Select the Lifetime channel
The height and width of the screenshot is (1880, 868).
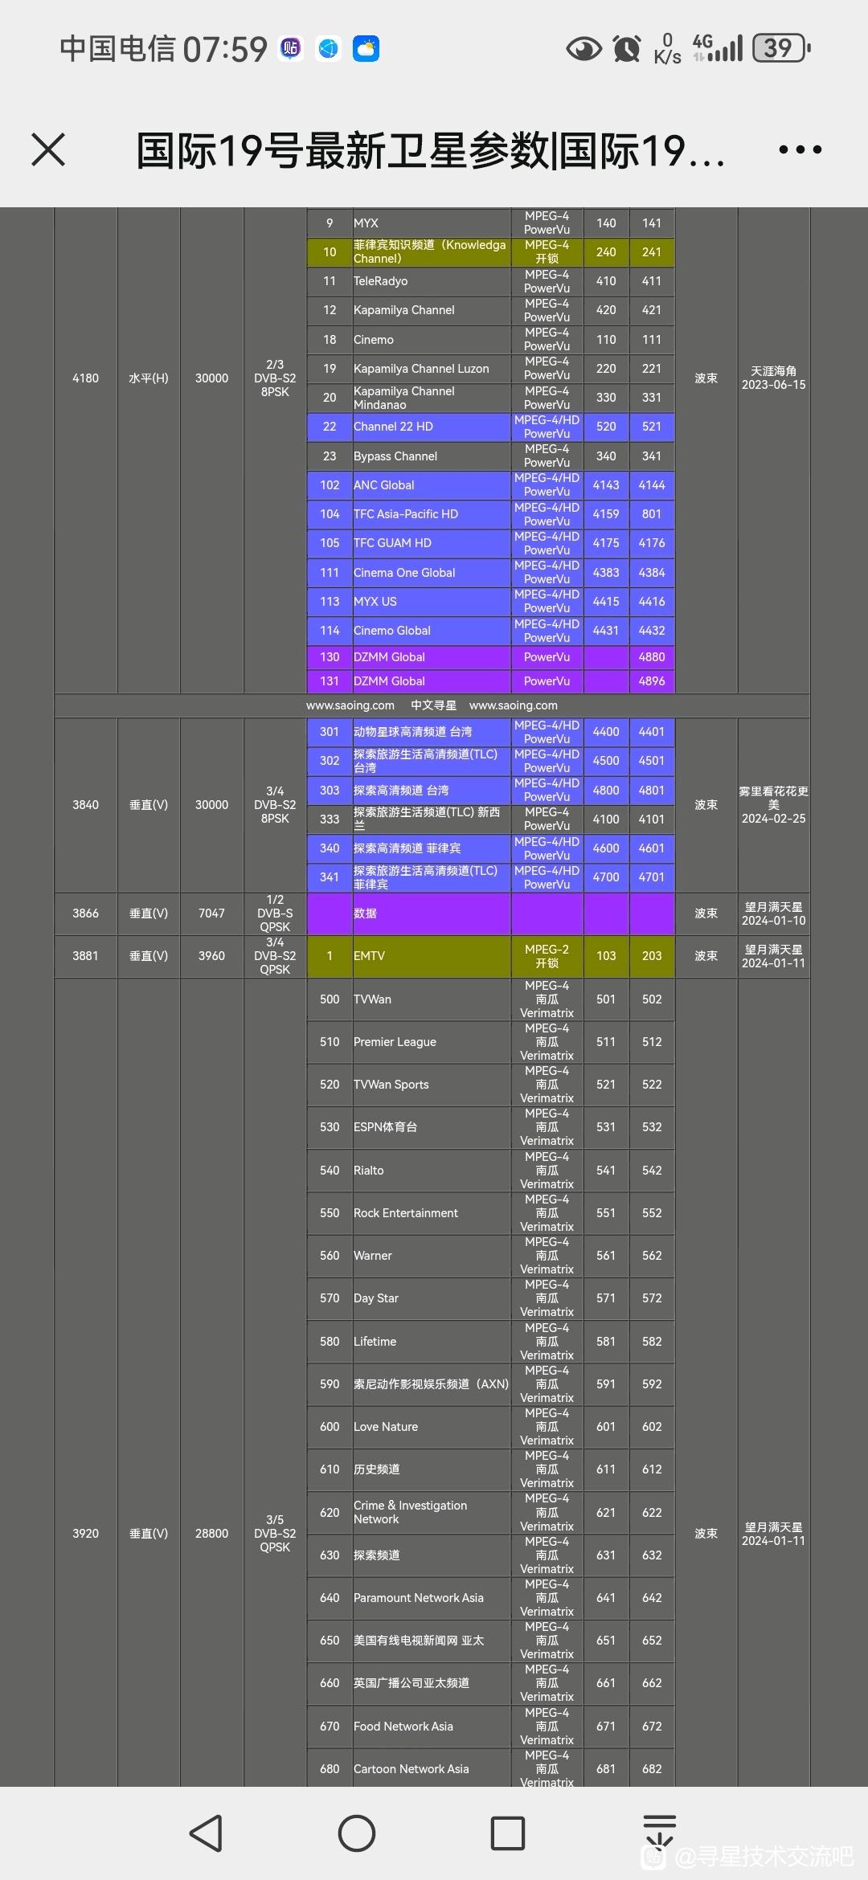[375, 1342]
